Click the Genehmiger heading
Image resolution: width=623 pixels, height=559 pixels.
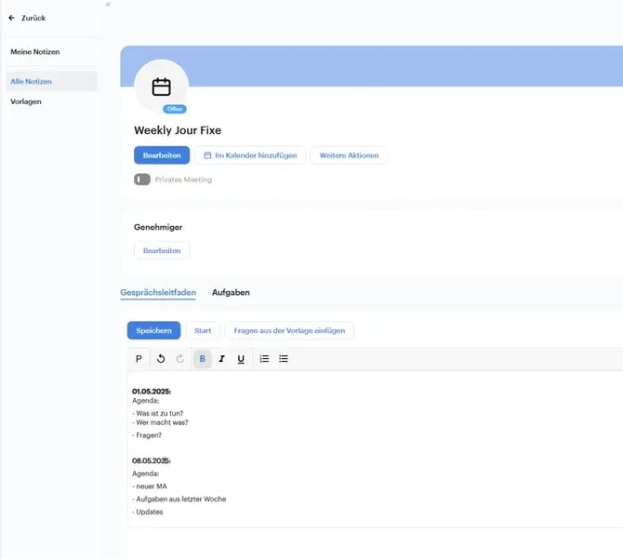pos(158,227)
